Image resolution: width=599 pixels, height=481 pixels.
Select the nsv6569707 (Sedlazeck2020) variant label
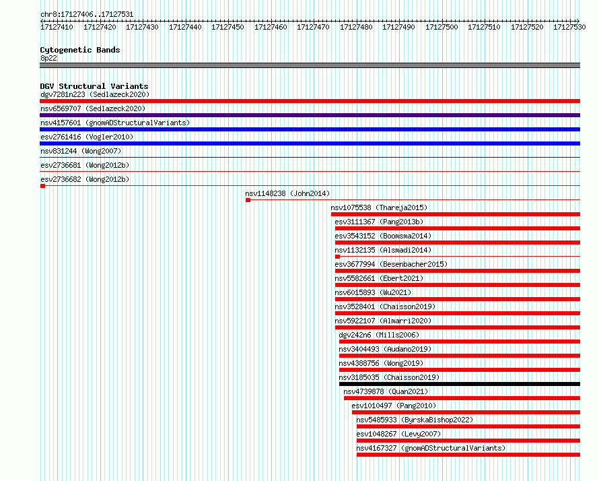coord(93,108)
